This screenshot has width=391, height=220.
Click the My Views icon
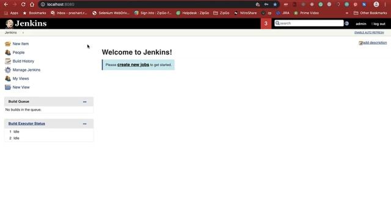pyautogui.click(x=8, y=79)
